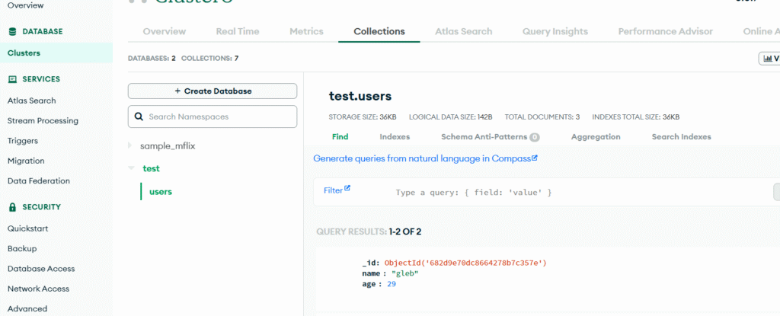780x316 pixels.
Task: Open the Metrics tab
Action: [x=306, y=31]
